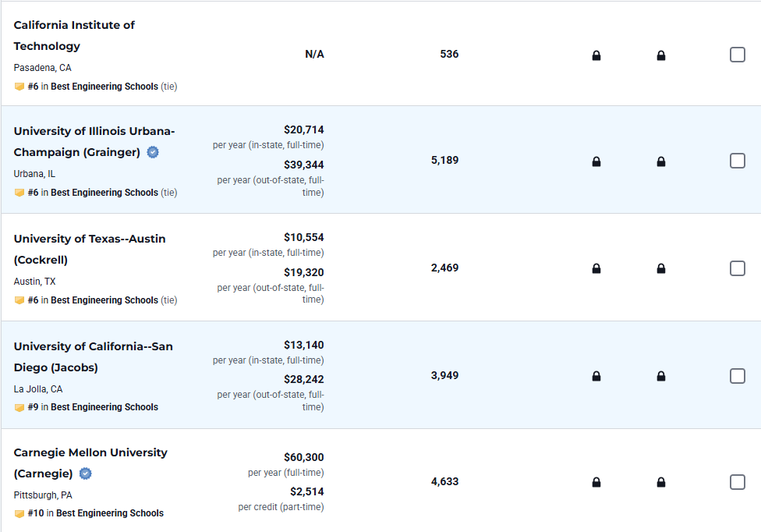Click verified badge next to Illinois (Grainger)
The width and height of the screenshot is (761, 532).
[153, 152]
